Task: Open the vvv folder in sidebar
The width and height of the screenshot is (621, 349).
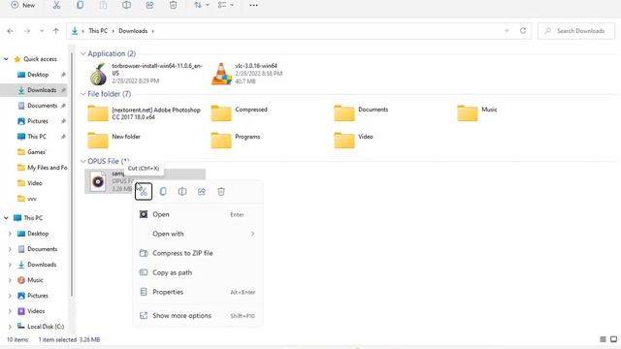Action: (32, 199)
